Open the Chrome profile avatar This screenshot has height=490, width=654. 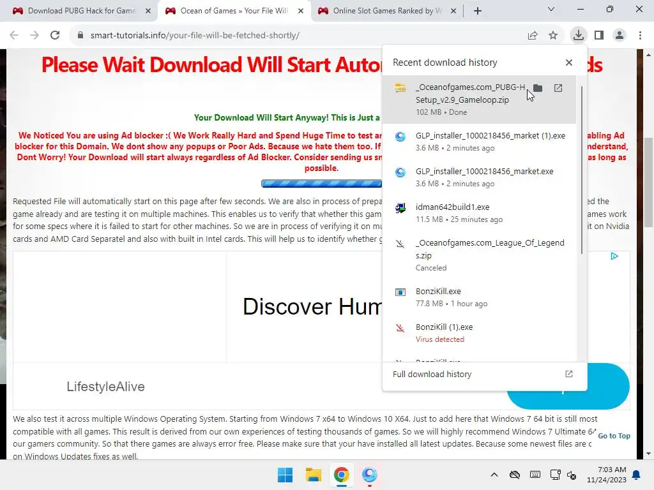pos(620,36)
